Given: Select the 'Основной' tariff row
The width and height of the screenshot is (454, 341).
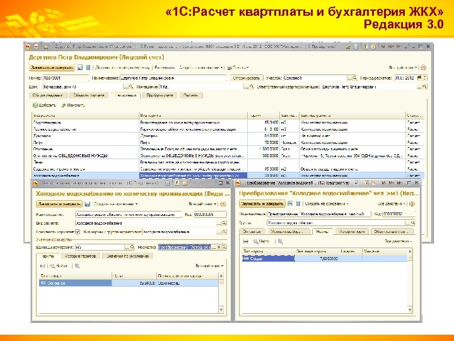Looking at the screenshot, I should [x=129, y=283].
